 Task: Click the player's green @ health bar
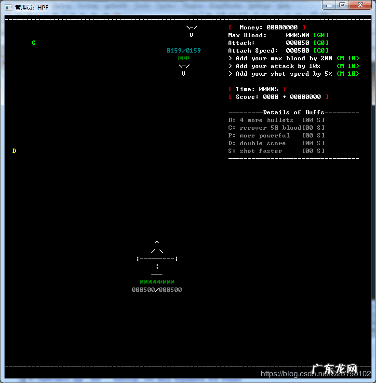(157, 282)
